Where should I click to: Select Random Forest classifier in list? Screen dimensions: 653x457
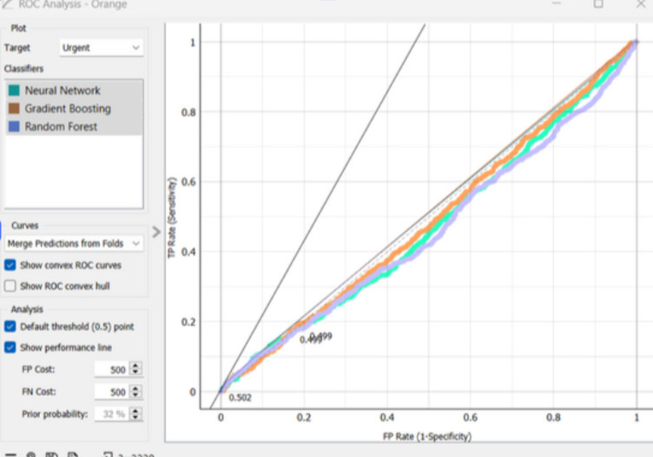point(74,127)
